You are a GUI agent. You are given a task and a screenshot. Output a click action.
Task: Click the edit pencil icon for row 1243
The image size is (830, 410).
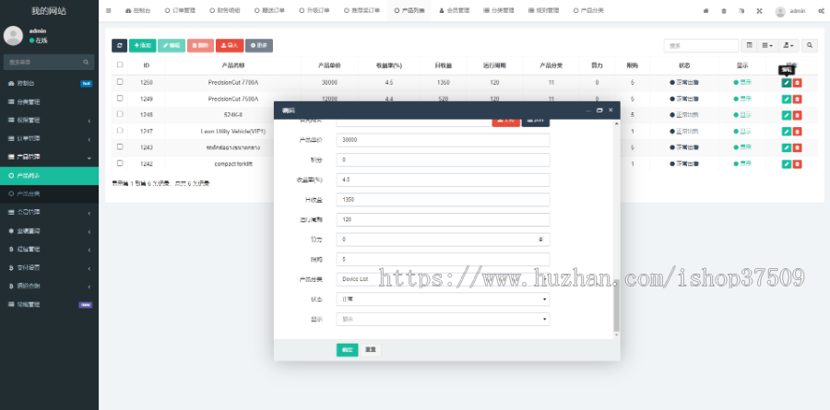click(787, 147)
